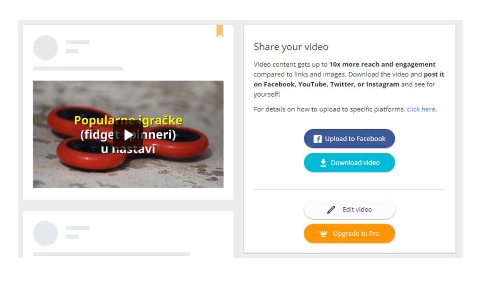Click the yellow "Popularne igračke" title text
Image resolution: width=482 pixels, height=288 pixels.
click(128, 121)
